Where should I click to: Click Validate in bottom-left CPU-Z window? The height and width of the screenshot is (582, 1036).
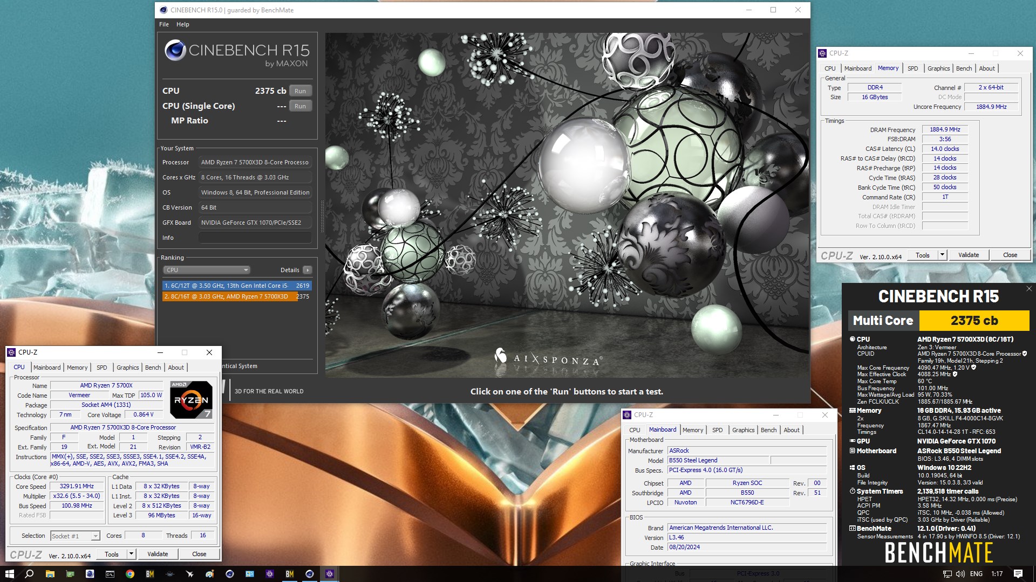pos(158,554)
